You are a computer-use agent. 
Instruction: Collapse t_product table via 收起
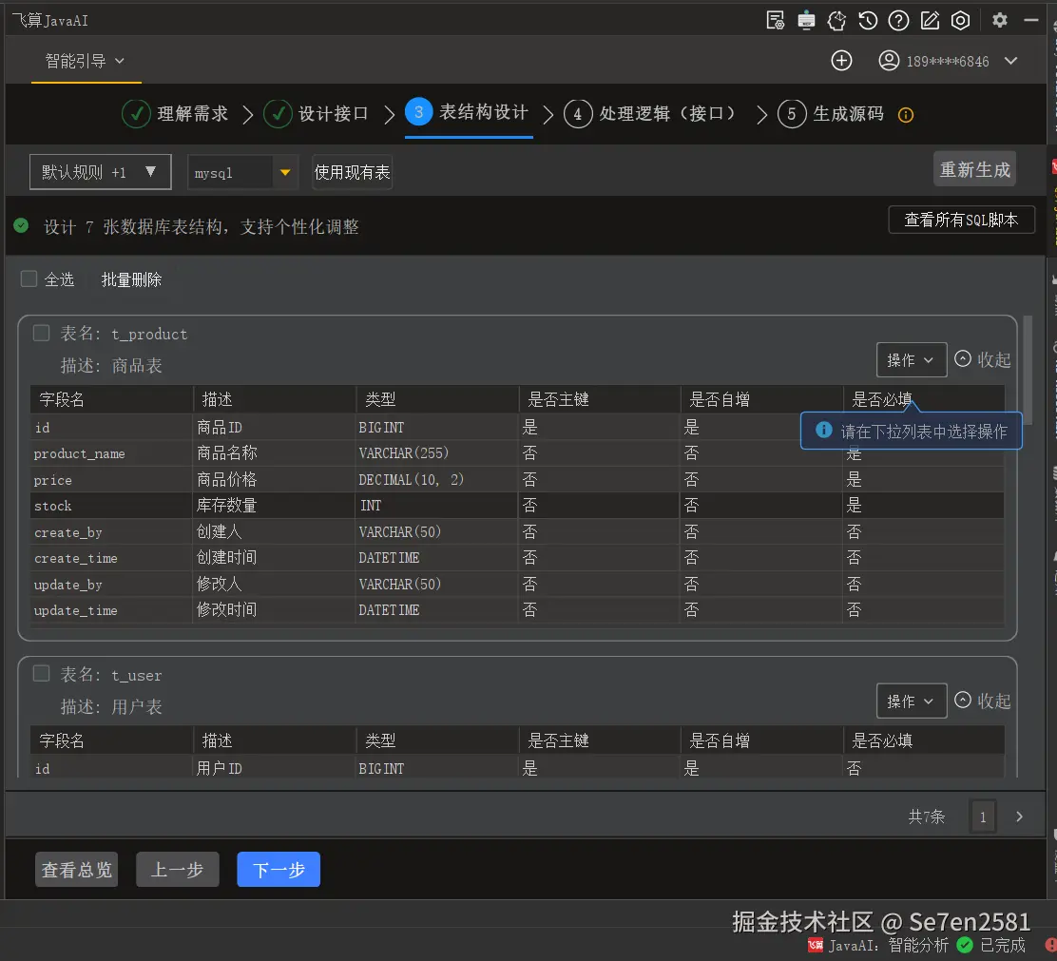pyautogui.click(x=993, y=360)
